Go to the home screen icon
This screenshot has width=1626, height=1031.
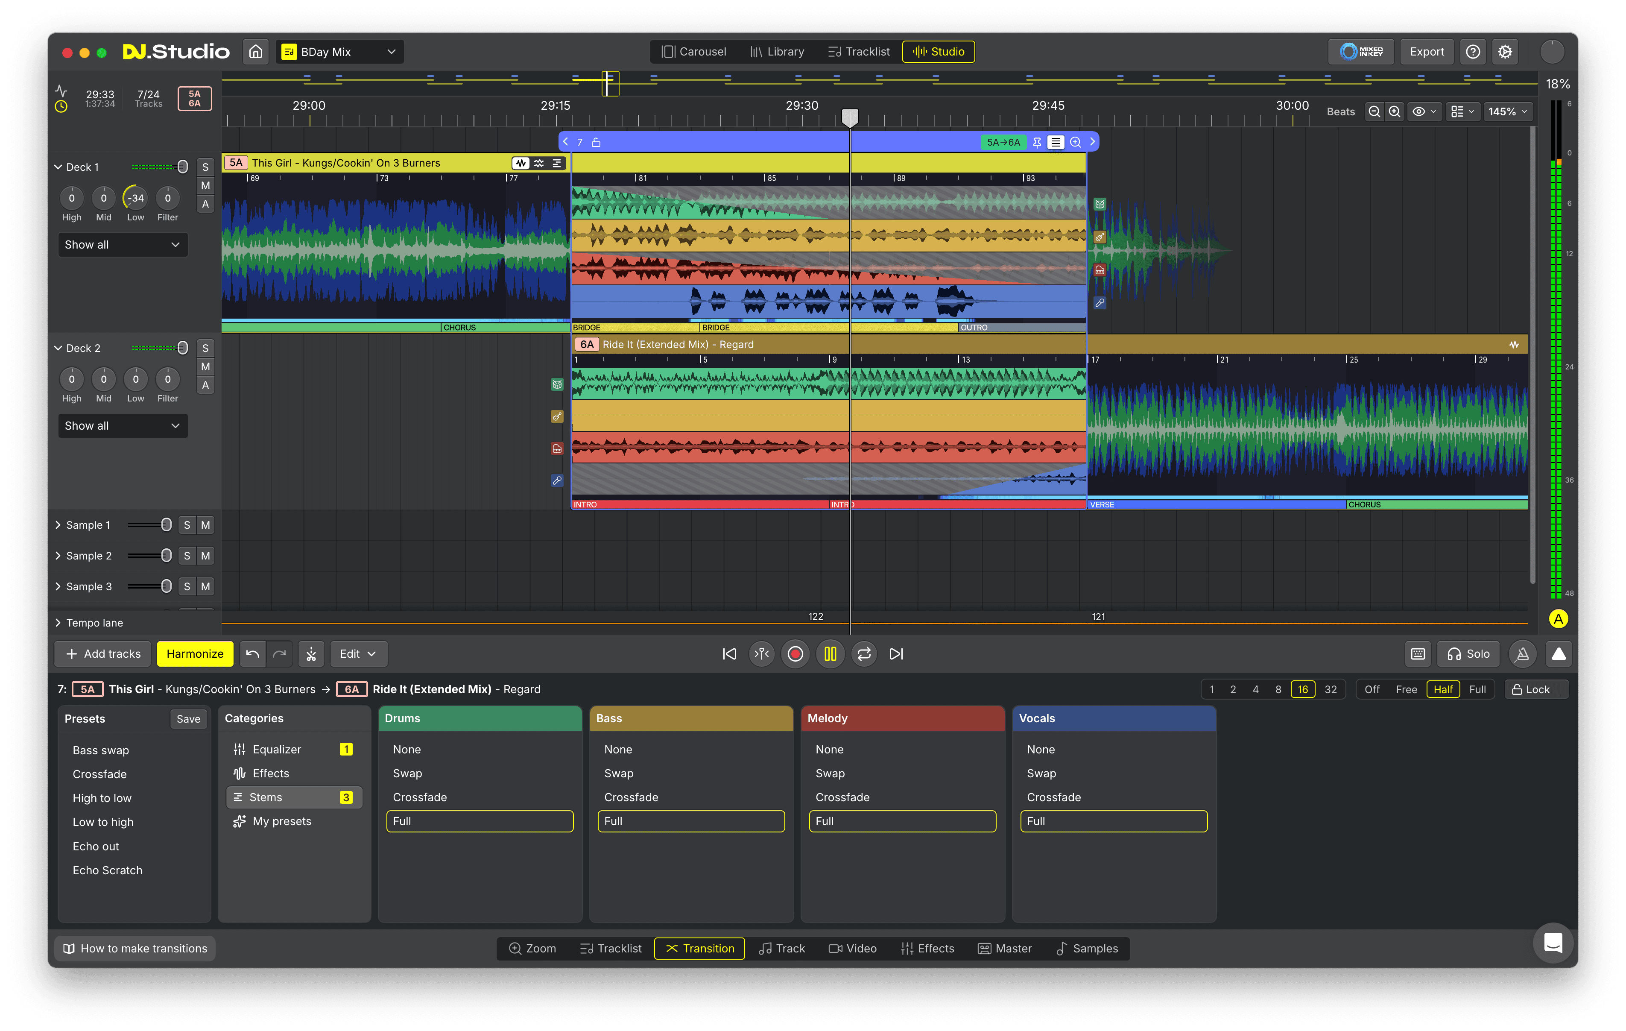tap(256, 51)
